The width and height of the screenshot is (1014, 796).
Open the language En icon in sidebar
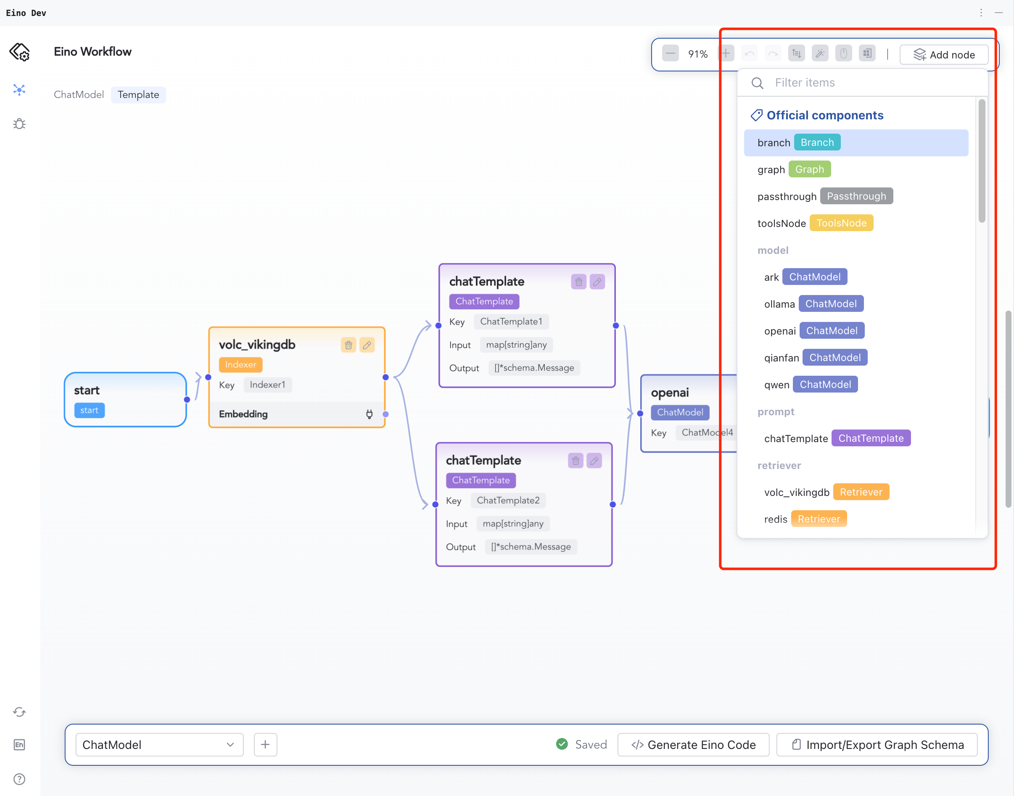(19, 744)
